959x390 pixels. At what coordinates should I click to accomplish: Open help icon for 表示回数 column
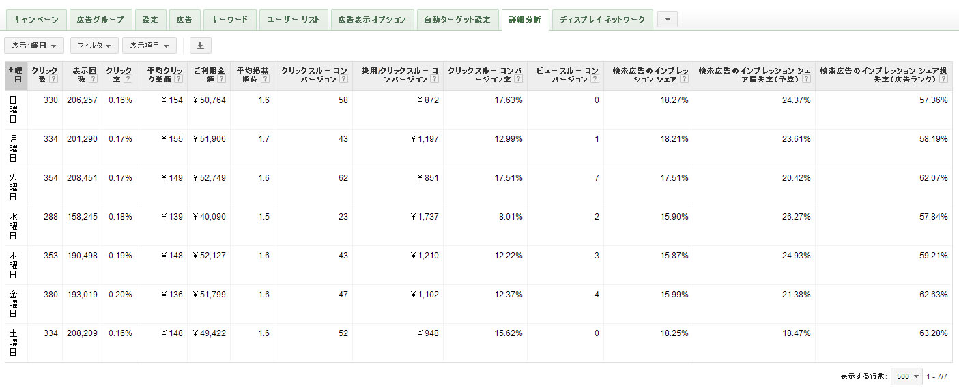tap(93, 80)
